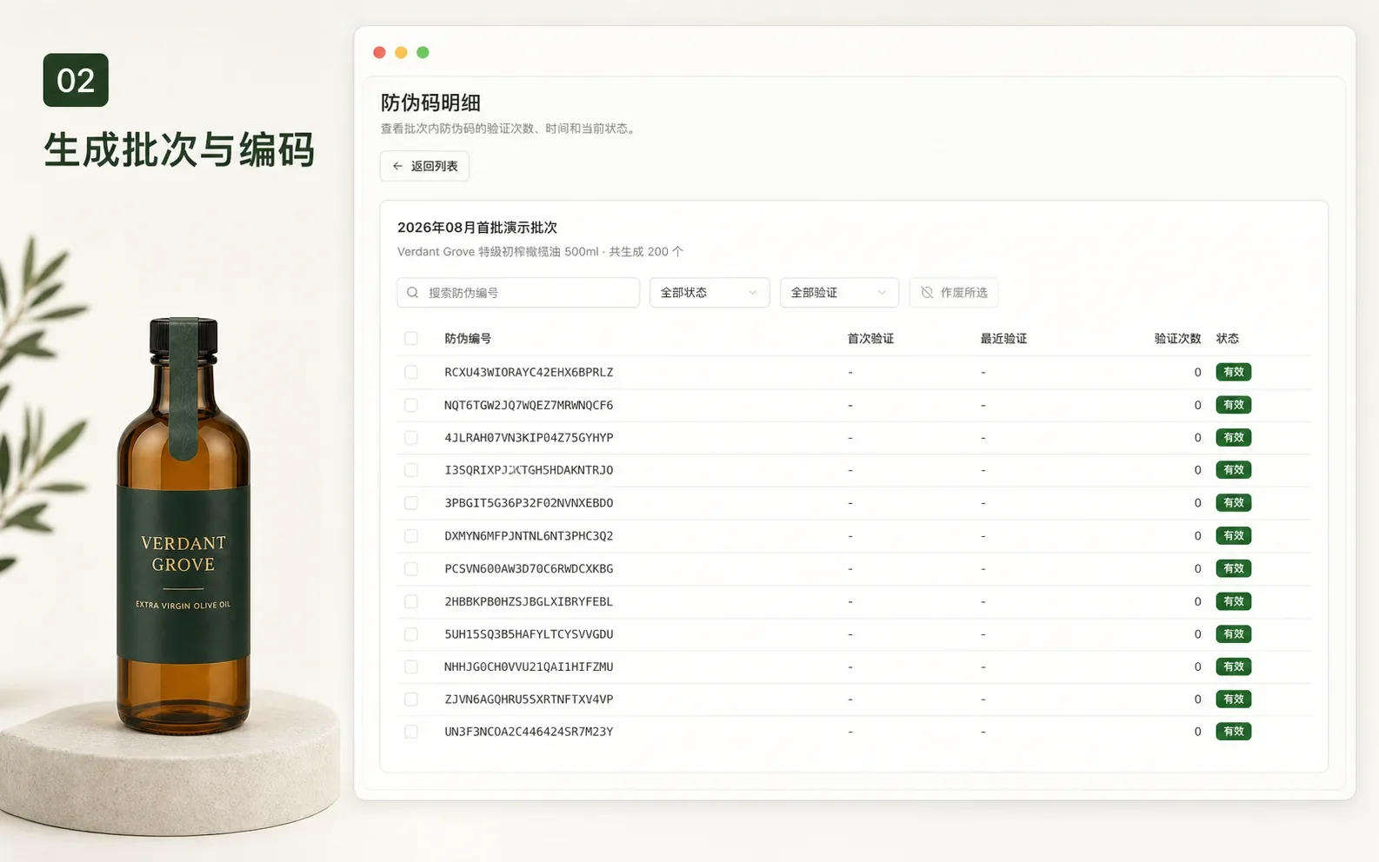The height and width of the screenshot is (862, 1379).
Task: Click the 状态 column header
Action: point(1228,338)
